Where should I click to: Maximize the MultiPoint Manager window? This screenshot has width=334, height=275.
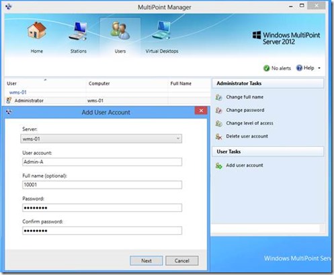[302, 5]
